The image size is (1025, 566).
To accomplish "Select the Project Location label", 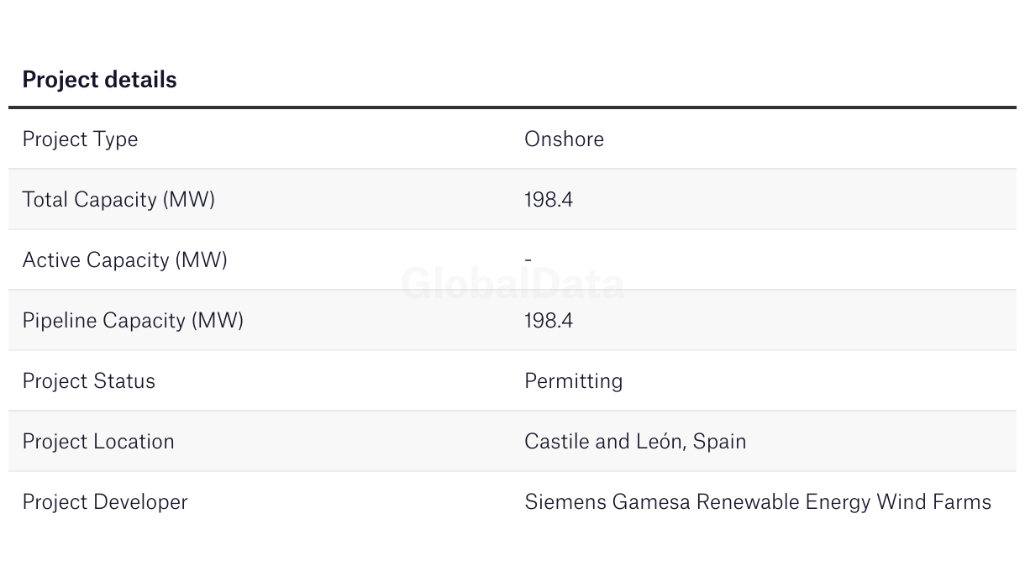I will tap(98, 442).
